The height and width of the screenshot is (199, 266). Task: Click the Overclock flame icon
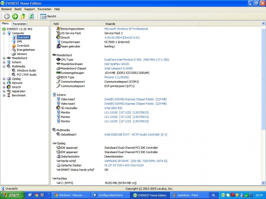(14, 45)
